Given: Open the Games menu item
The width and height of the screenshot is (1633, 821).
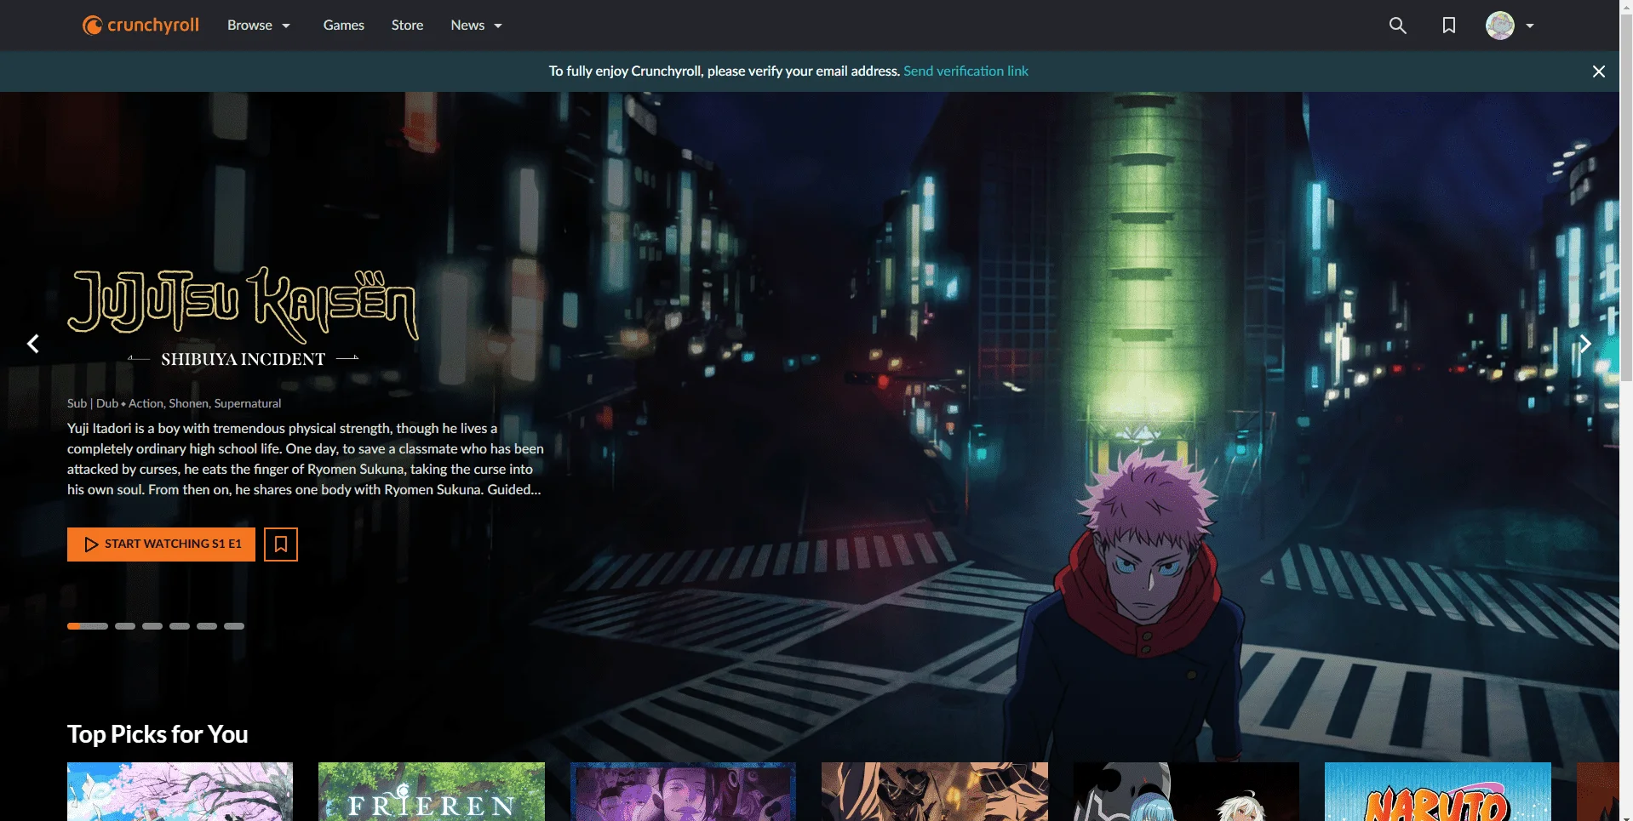Looking at the screenshot, I should coord(343,26).
